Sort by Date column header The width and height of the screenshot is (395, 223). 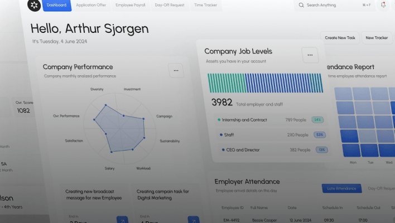(x=292, y=207)
